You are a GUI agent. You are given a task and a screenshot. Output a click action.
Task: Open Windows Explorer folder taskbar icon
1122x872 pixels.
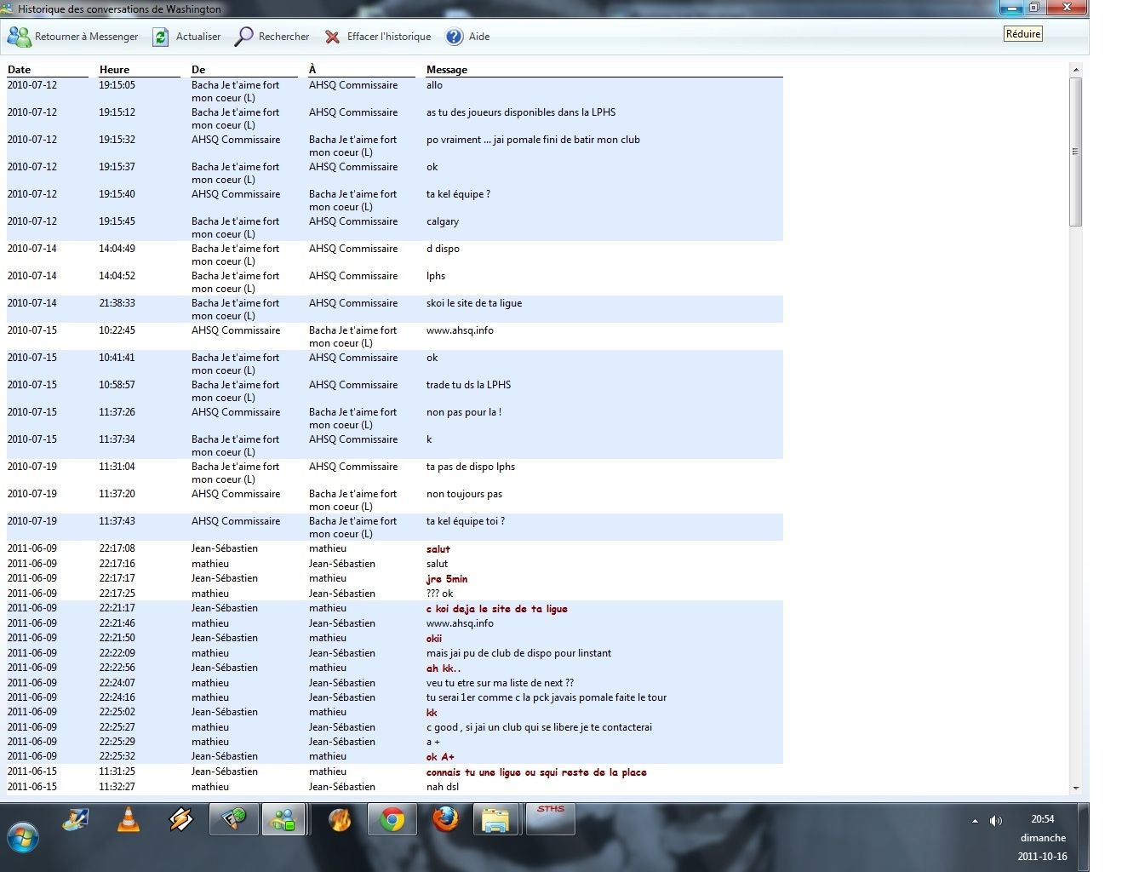click(x=495, y=819)
